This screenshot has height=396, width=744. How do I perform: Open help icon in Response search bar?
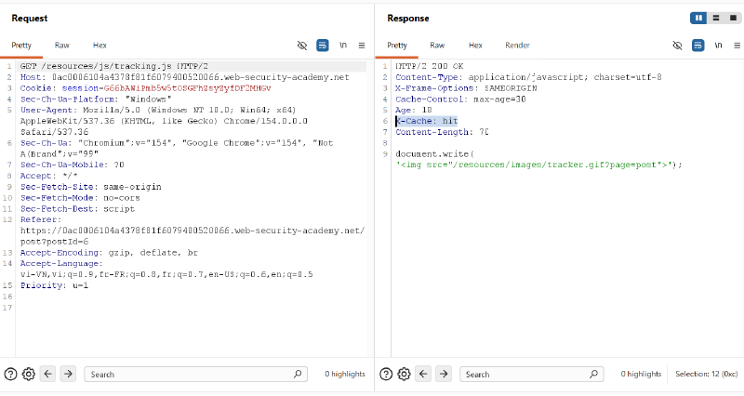click(x=386, y=375)
